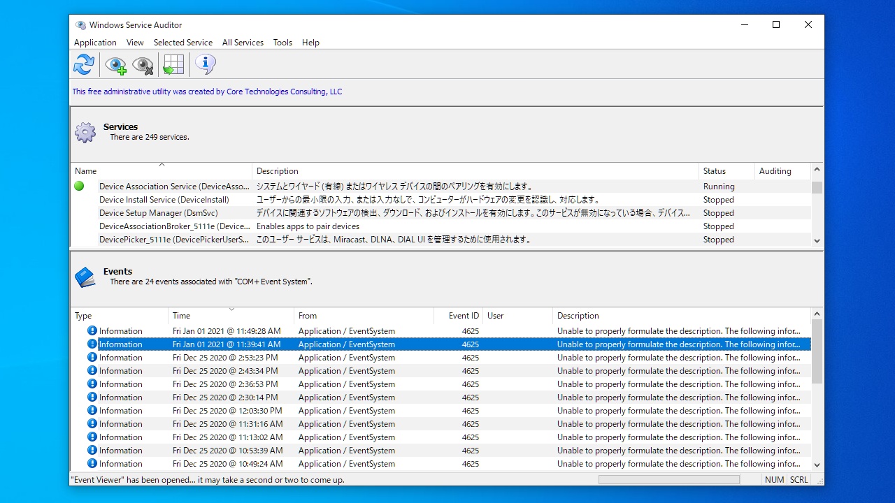Click info icon of 10:53:39 AM event

(x=92, y=451)
